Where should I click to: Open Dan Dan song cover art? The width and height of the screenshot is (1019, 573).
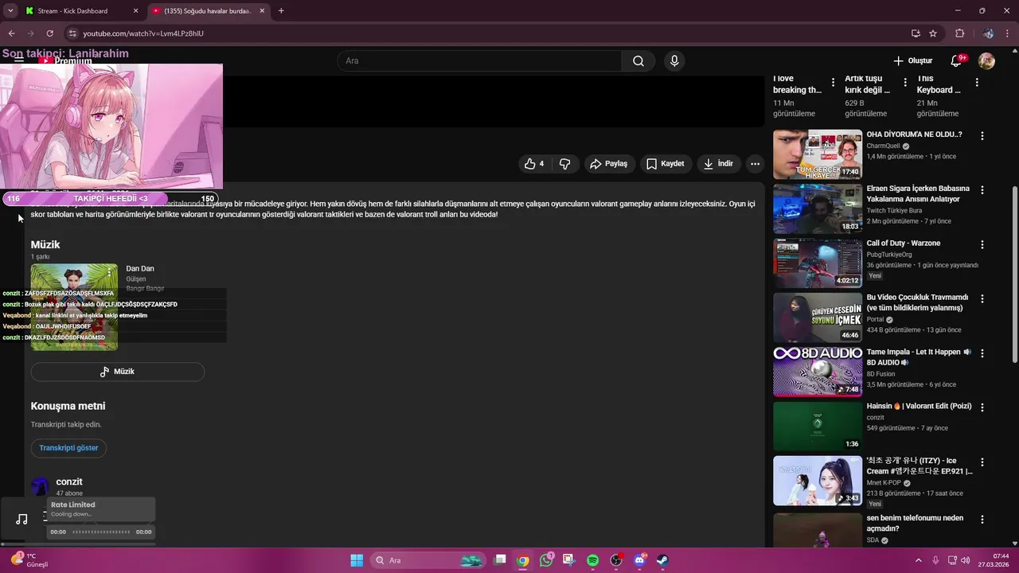[x=74, y=307]
